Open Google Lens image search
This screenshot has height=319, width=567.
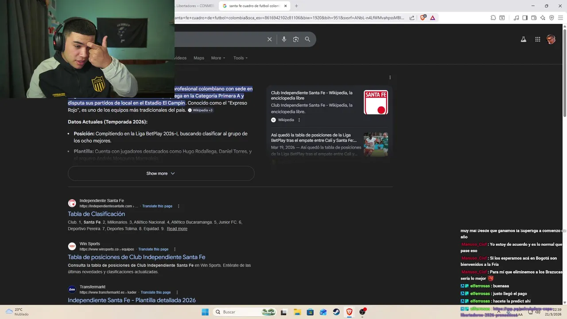click(296, 39)
